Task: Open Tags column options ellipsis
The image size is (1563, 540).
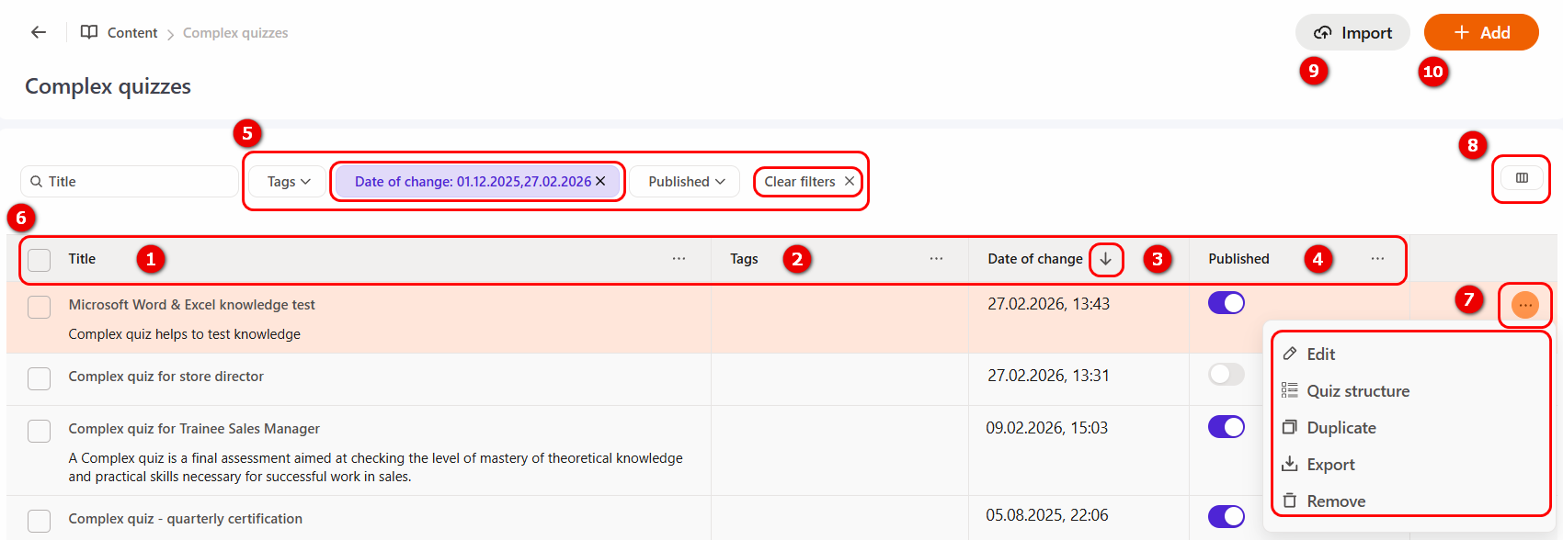Action: [x=936, y=259]
